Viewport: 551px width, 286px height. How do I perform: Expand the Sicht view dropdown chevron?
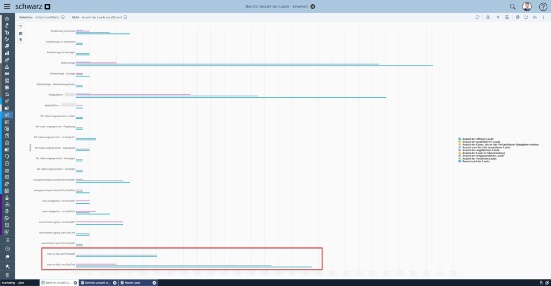[125, 17]
